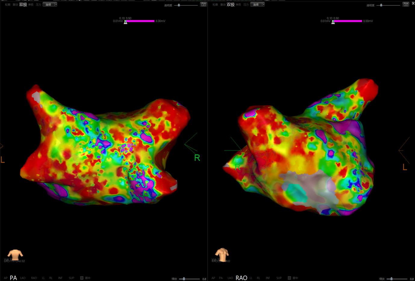The image size is (415, 281).
Task: Click the torso orientation icon in left view
Action: point(15,255)
